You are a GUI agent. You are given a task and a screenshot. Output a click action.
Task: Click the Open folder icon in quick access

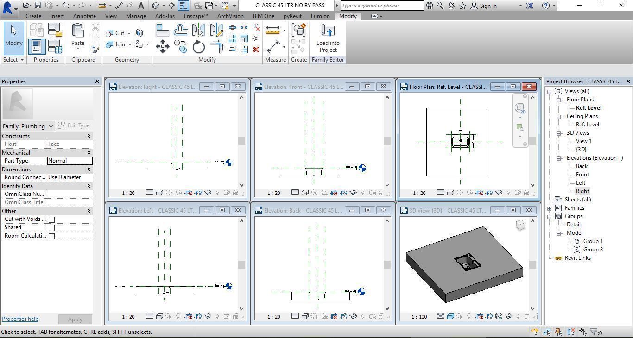click(x=27, y=6)
